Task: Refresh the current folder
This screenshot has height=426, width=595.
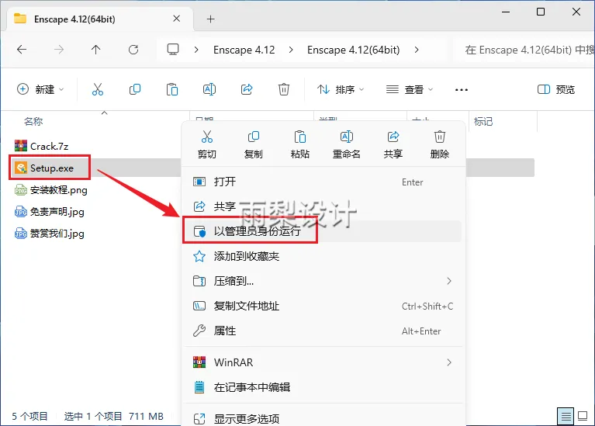Action: coord(133,50)
